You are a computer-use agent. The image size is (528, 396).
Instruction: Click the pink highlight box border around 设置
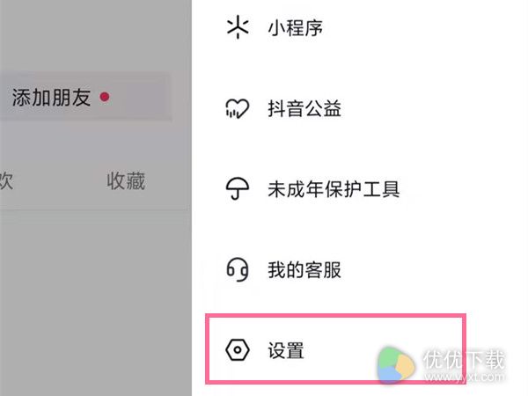(336, 316)
